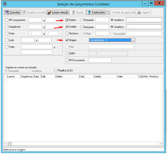Enable the Seqüência checkbox
Image resolution: width=167 pixels, height=154 pixels.
click(7, 27)
